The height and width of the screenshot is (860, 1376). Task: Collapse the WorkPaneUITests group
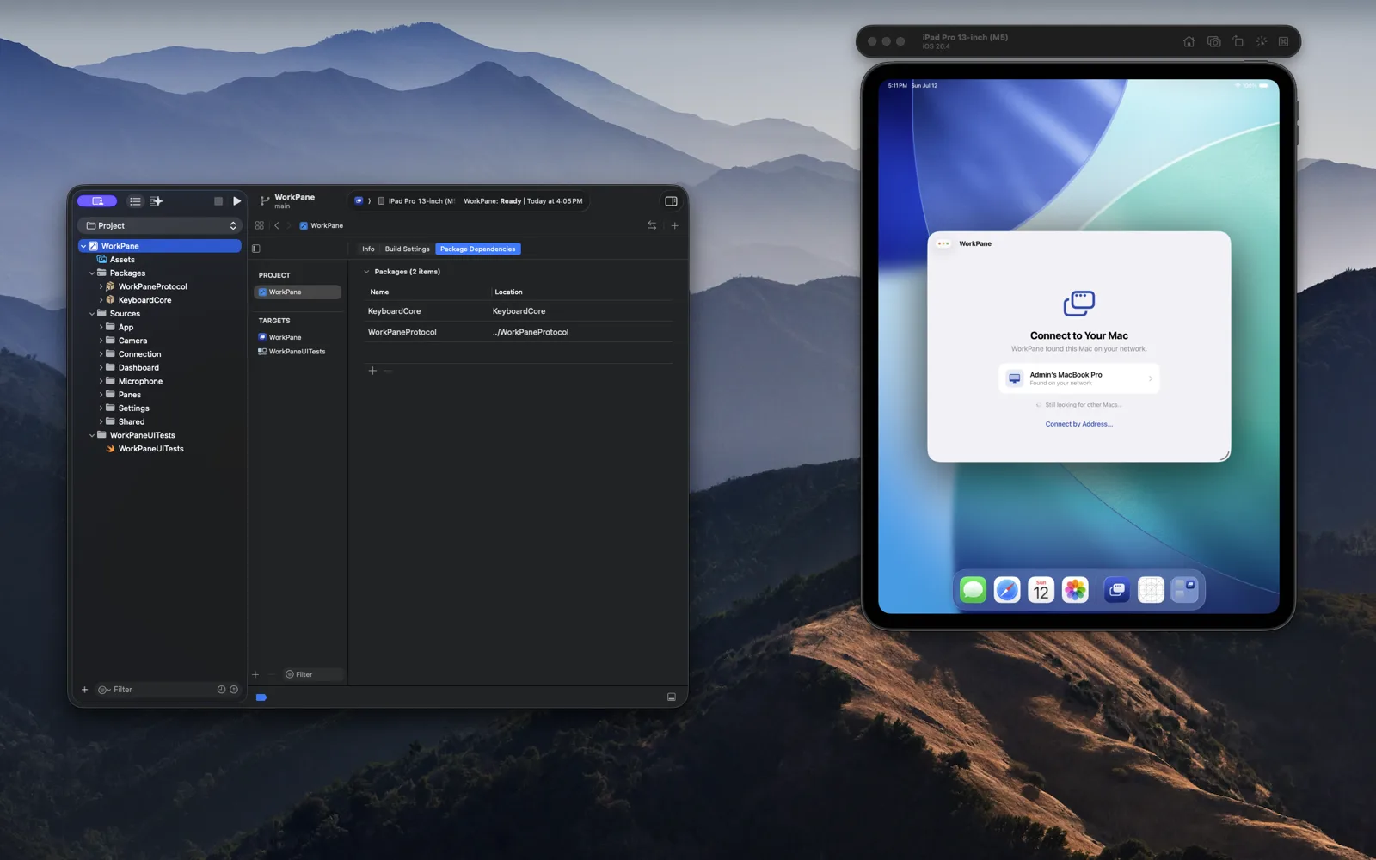point(92,435)
